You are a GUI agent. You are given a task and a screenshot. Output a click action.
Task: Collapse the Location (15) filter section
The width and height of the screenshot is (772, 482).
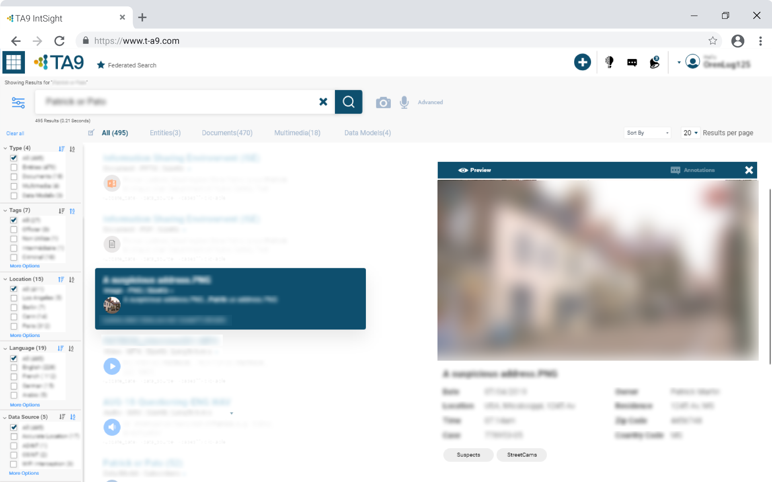click(x=5, y=279)
